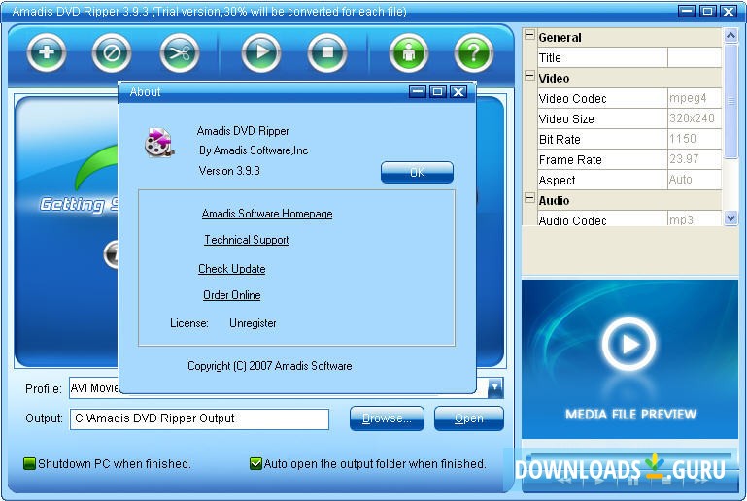Click the green About (person) toolbar button

point(409,52)
